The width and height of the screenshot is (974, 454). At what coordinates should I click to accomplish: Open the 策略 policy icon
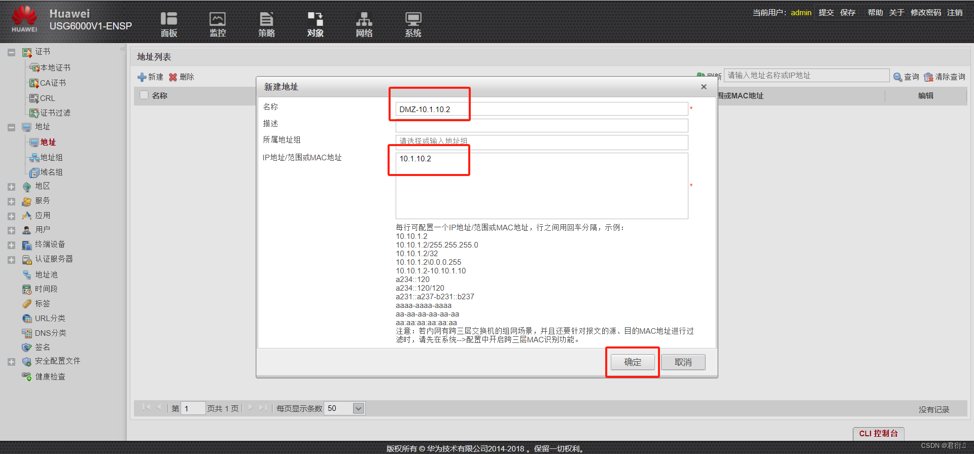(x=266, y=19)
